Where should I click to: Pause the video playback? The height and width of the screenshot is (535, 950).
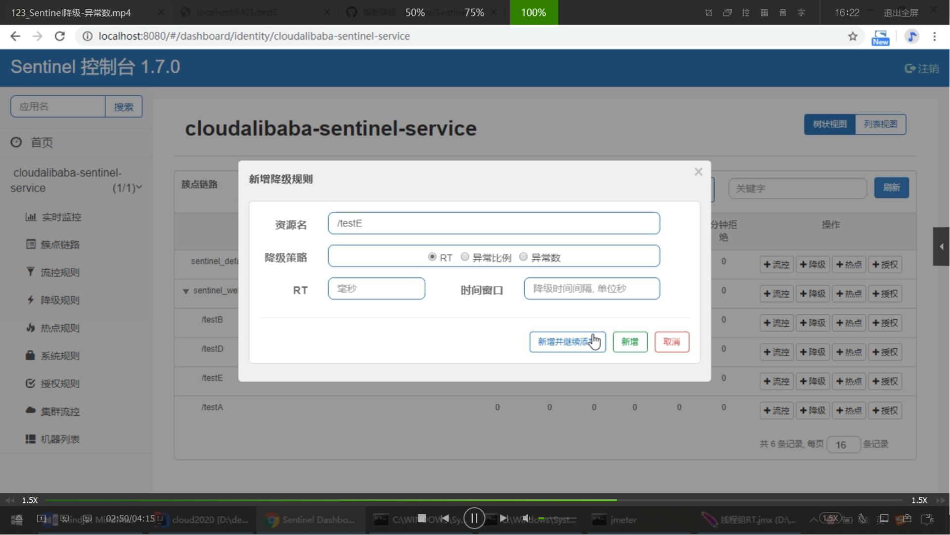click(x=474, y=518)
